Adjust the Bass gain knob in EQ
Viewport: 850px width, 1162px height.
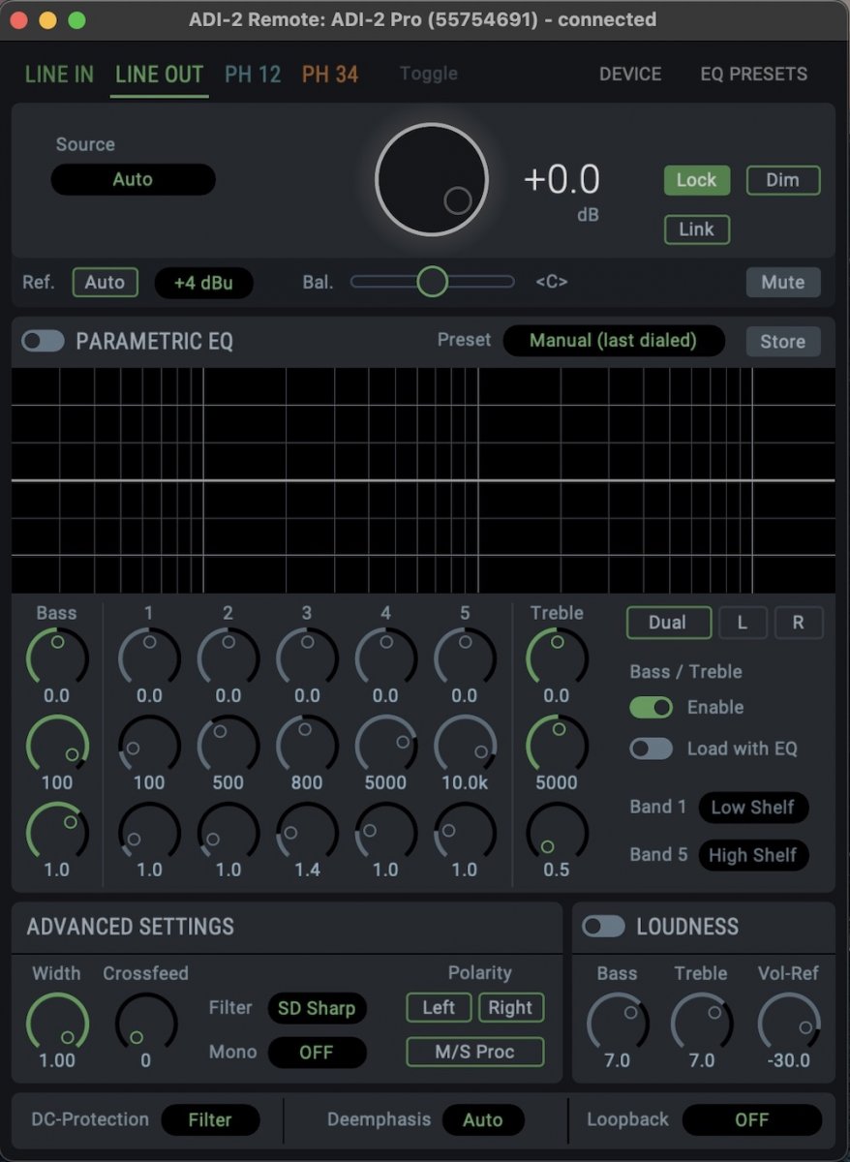[57, 658]
